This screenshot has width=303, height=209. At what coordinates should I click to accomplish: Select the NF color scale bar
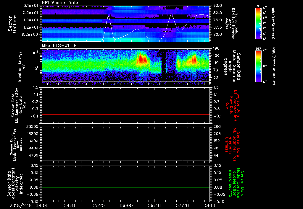pos(258,23)
